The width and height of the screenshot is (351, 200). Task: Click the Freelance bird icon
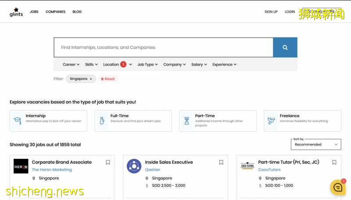tap(272, 121)
